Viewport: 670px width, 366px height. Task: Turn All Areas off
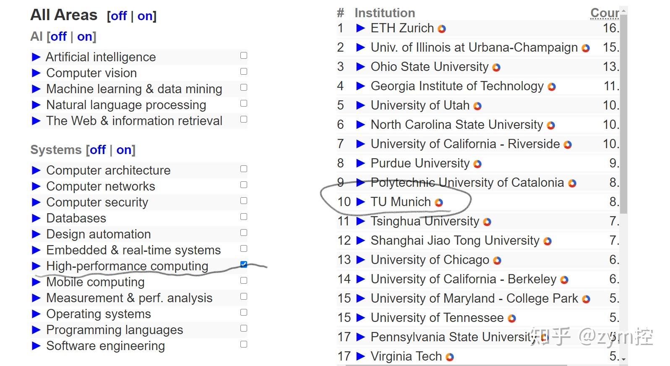[119, 16]
